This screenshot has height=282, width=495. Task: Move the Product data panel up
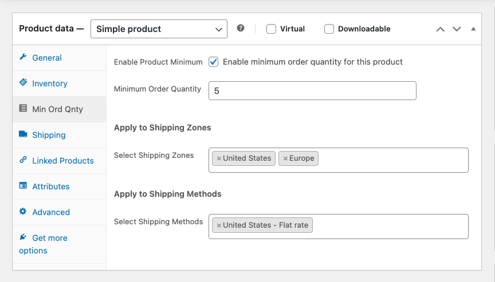(x=440, y=29)
